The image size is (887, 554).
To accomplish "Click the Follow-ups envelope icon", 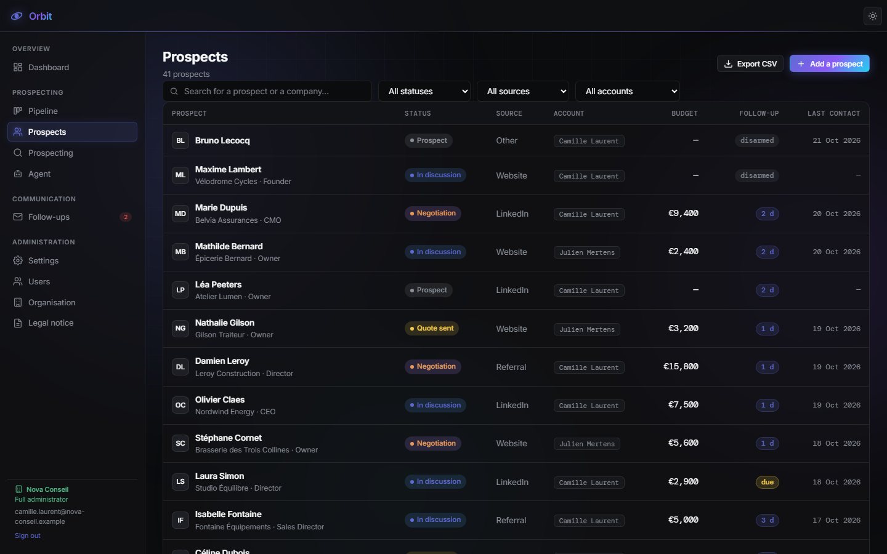I will pos(18,217).
